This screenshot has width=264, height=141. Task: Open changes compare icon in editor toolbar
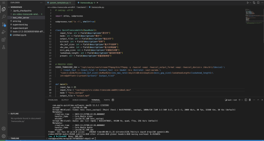click(x=254, y=3)
